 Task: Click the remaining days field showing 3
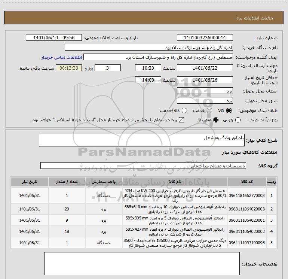[108, 68]
